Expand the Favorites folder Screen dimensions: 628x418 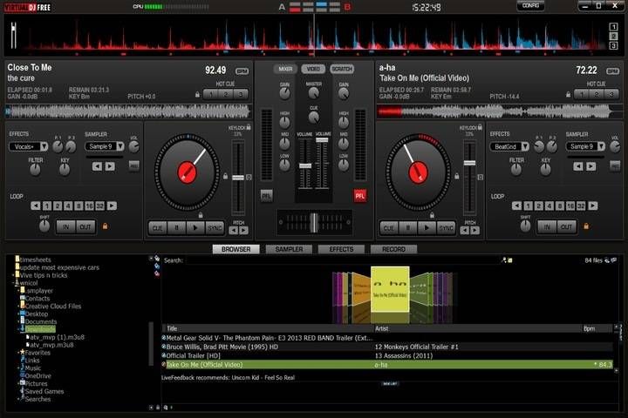coord(18,353)
